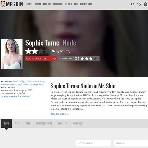
Task: Click the celebrity profile thumbnail
Action: [12, 54]
